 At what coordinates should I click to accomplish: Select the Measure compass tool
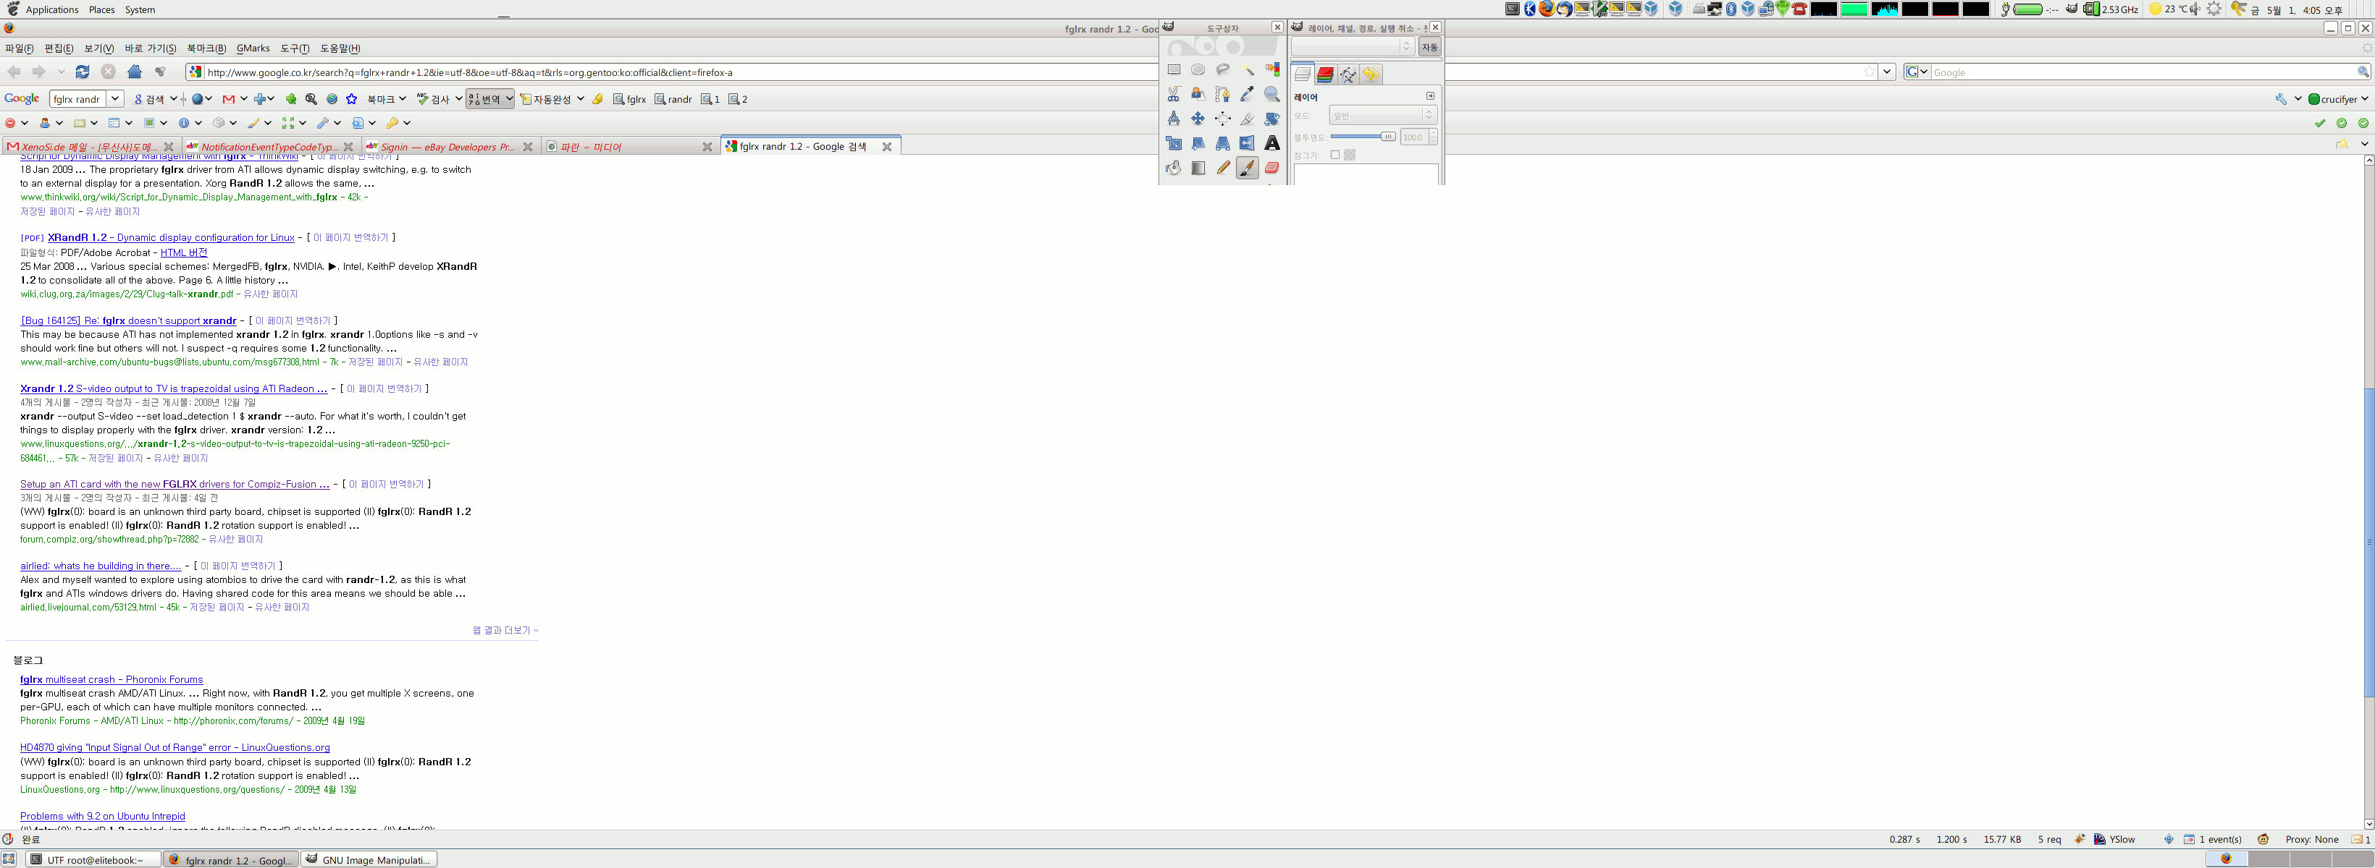[x=1174, y=118]
